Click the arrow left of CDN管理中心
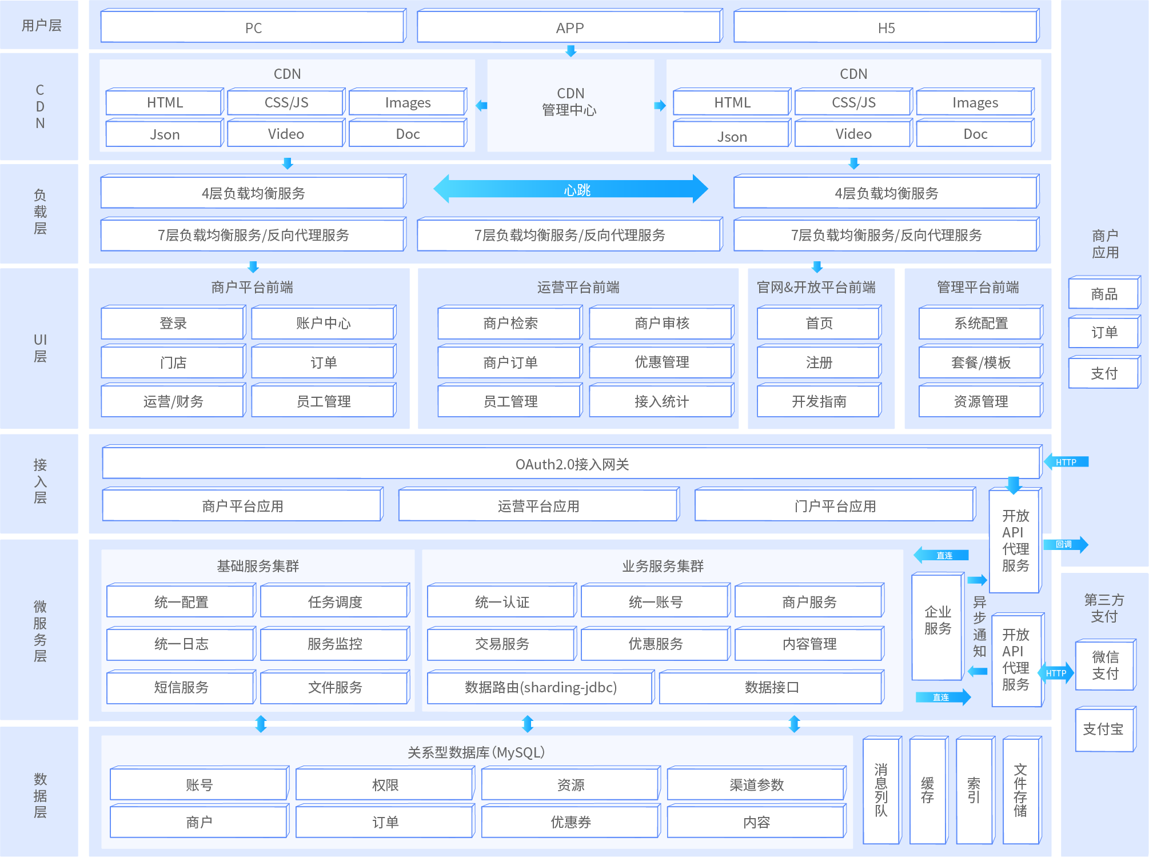The height and width of the screenshot is (857, 1149). click(x=481, y=106)
